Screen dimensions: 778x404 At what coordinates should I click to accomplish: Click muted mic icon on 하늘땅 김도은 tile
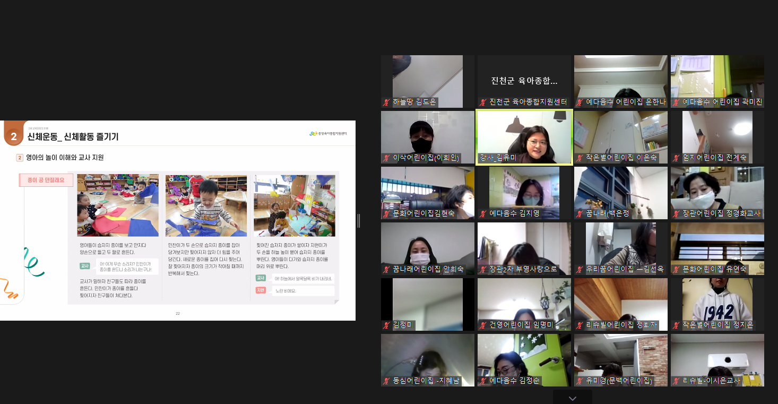[386, 102]
